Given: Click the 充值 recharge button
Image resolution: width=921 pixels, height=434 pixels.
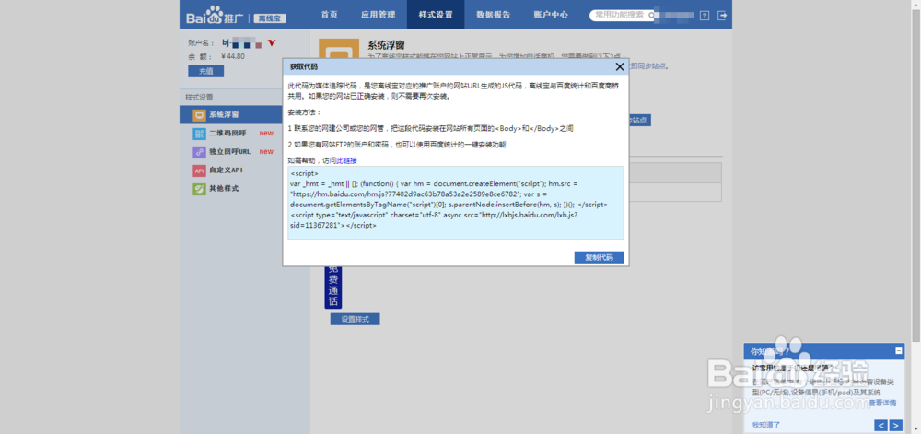Looking at the screenshot, I should [x=205, y=71].
